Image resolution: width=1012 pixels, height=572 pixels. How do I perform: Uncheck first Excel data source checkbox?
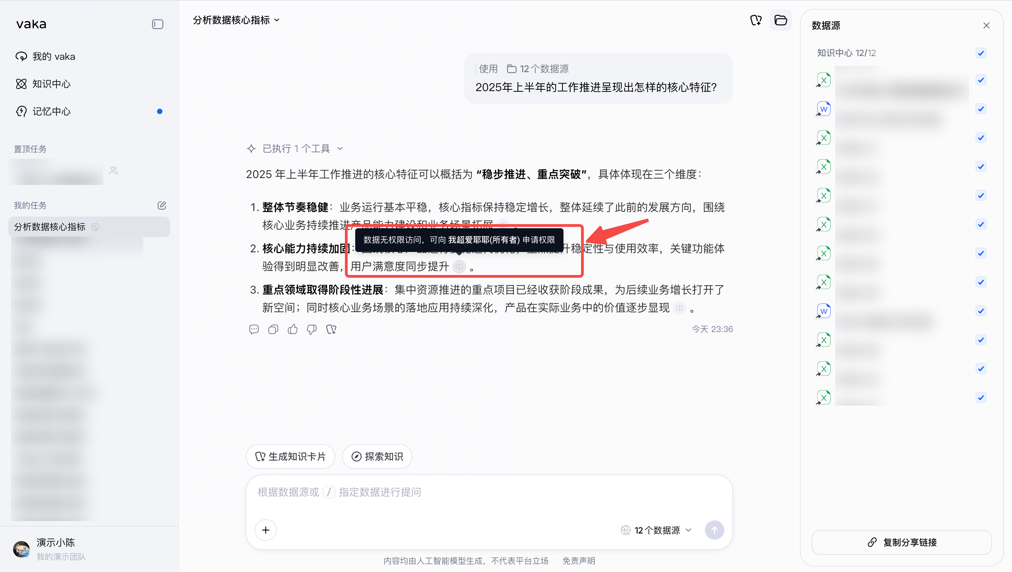coord(981,80)
